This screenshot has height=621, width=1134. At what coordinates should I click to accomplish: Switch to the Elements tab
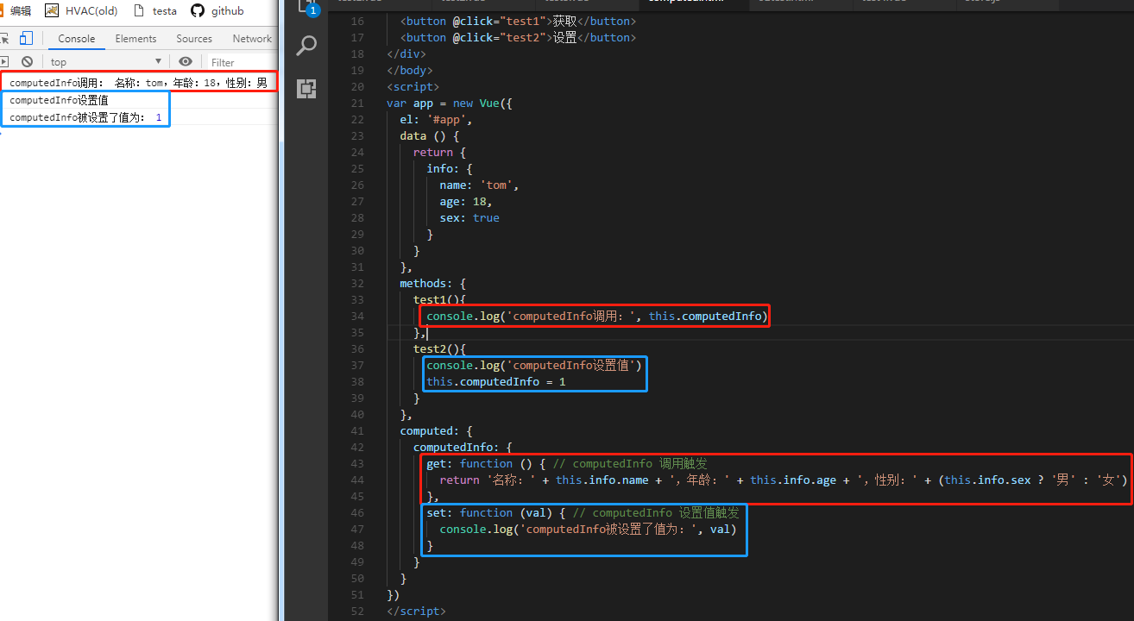coord(135,39)
